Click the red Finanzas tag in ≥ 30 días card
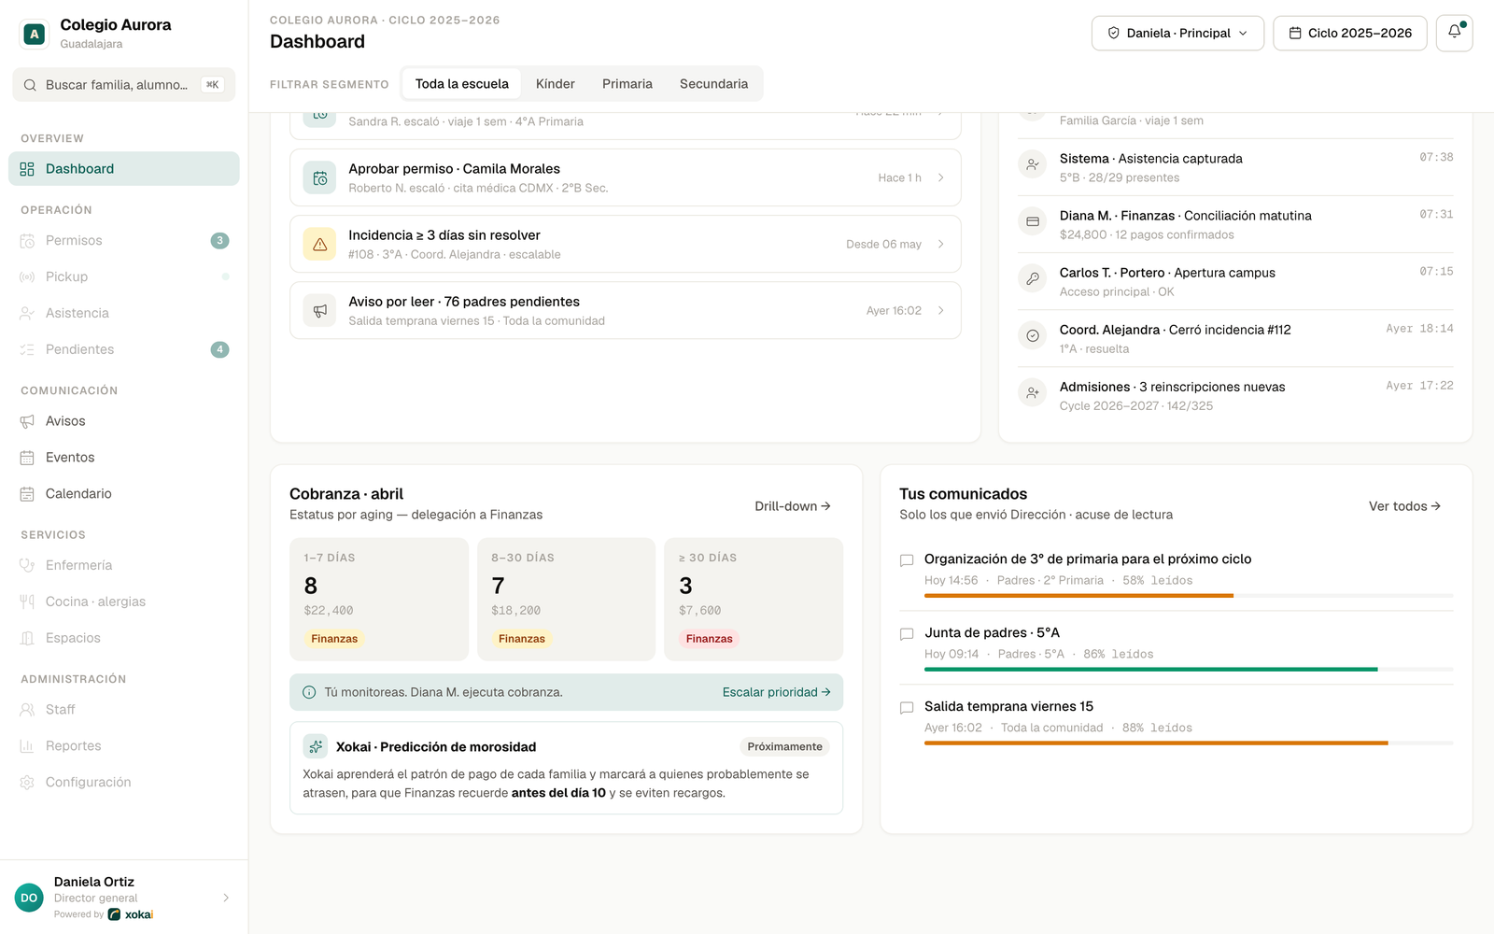Image resolution: width=1494 pixels, height=934 pixels. [710, 639]
